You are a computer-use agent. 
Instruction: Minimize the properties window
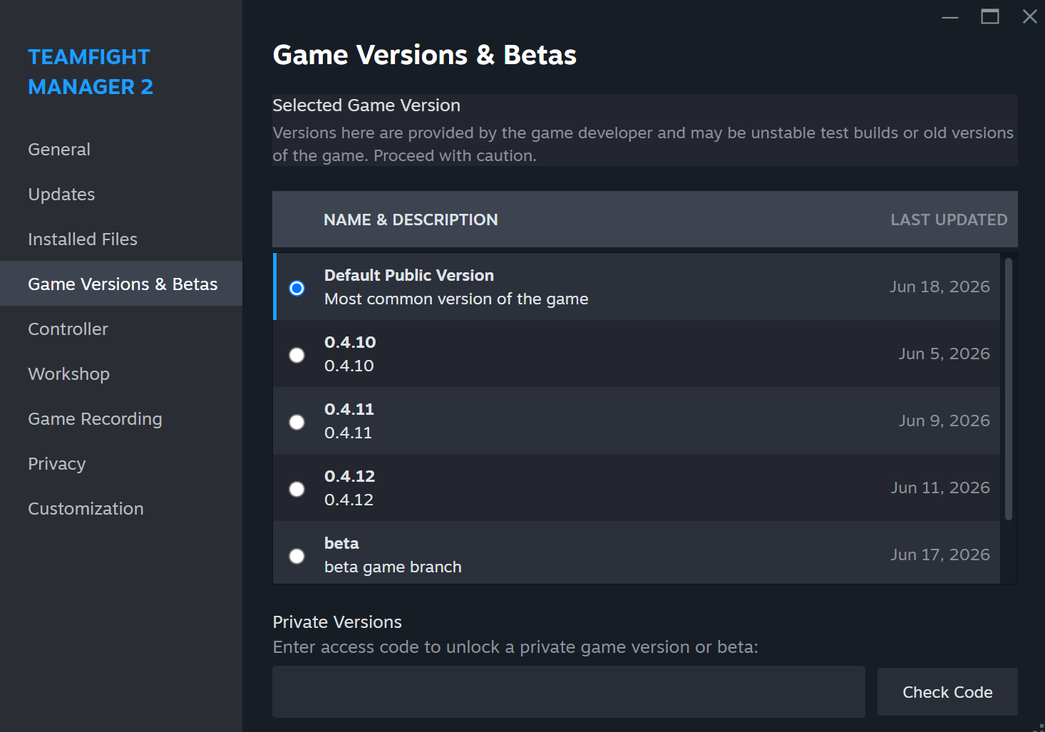(950, 16)
